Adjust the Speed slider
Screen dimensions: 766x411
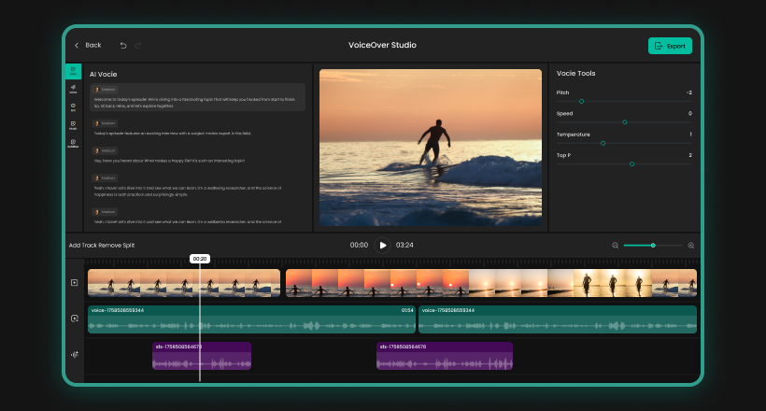[x=624, y=122]
